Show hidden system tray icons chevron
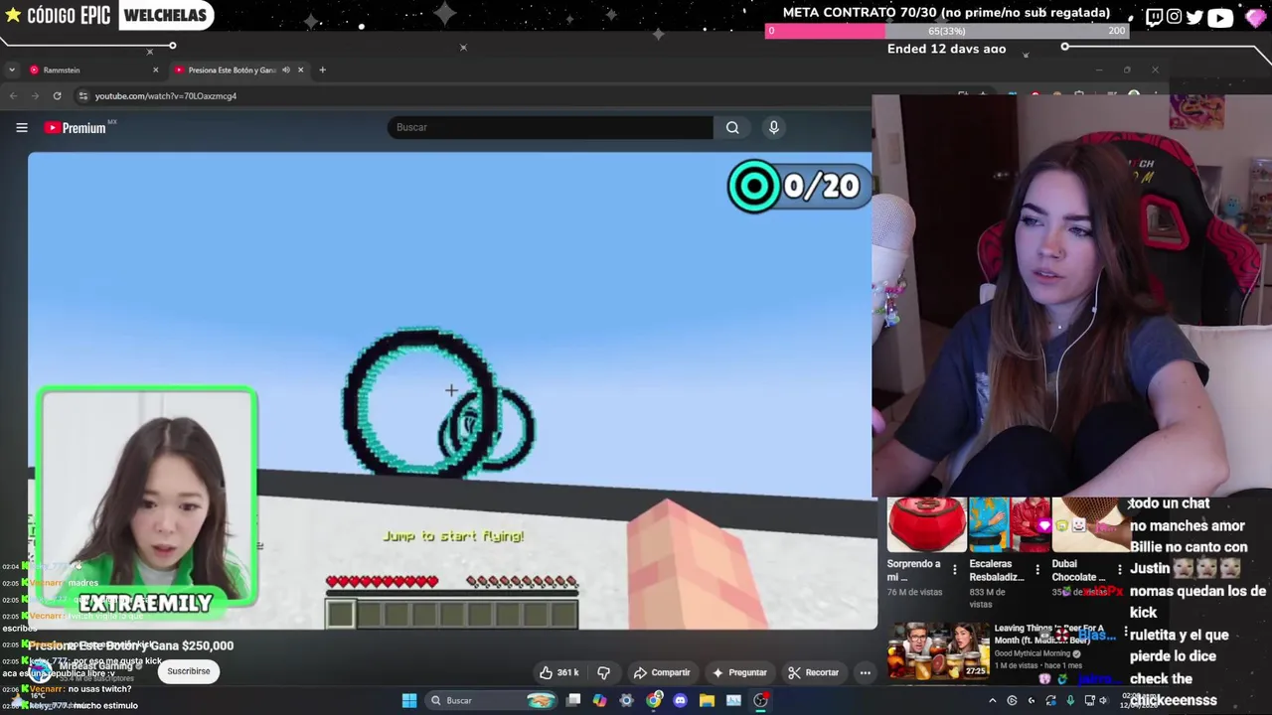The image size is (1272, 715). (992, 700)
